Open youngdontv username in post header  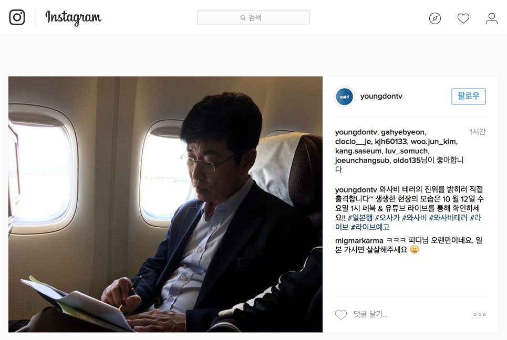coord(381,96)
